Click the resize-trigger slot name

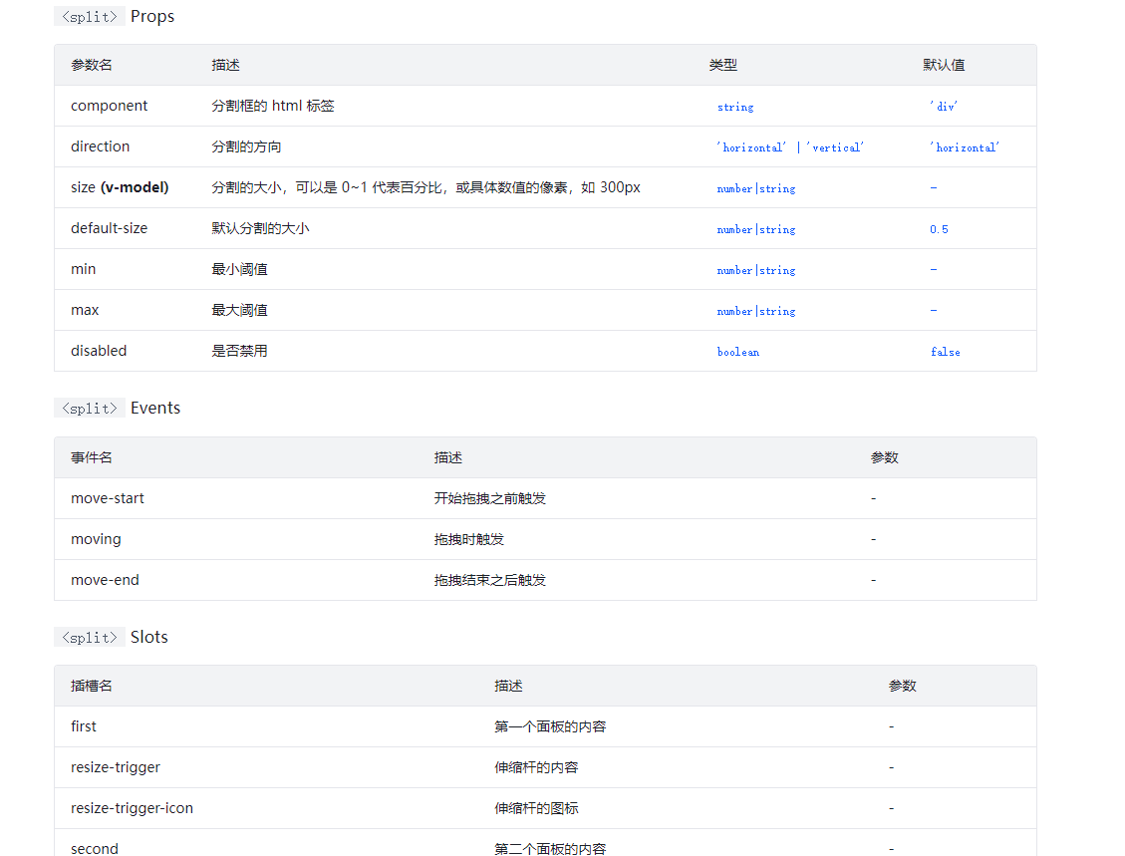(116, 767)
